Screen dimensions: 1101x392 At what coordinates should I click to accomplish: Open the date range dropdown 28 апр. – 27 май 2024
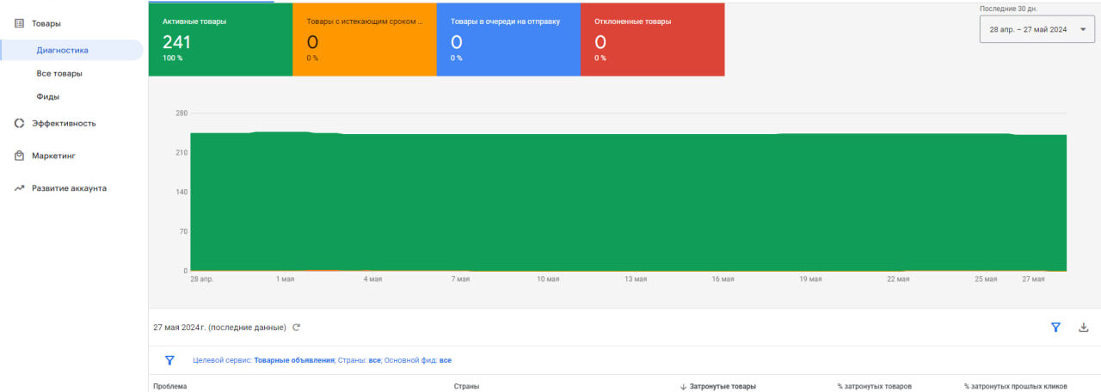click(1036, 29)
